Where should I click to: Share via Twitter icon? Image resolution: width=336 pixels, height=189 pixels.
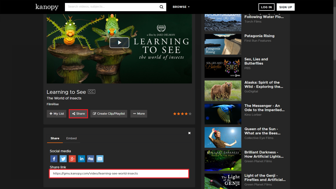(63, 159)
